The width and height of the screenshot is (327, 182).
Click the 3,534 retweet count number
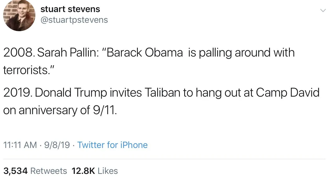pyautogui.click(x=15, y=171)
